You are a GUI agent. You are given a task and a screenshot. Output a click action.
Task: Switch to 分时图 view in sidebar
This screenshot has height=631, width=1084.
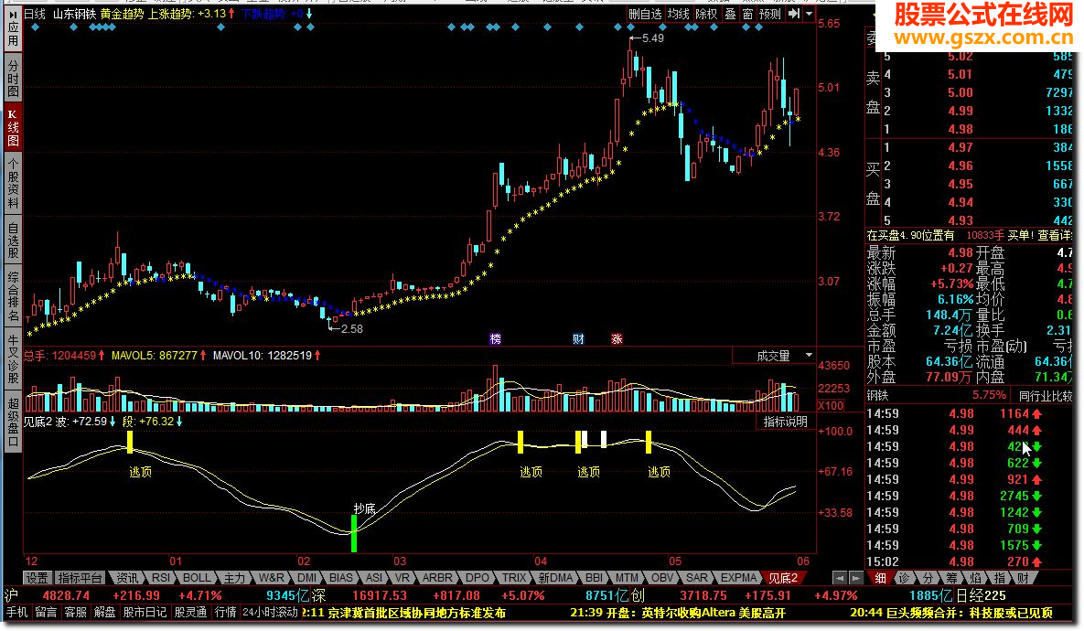coord(13,79)
